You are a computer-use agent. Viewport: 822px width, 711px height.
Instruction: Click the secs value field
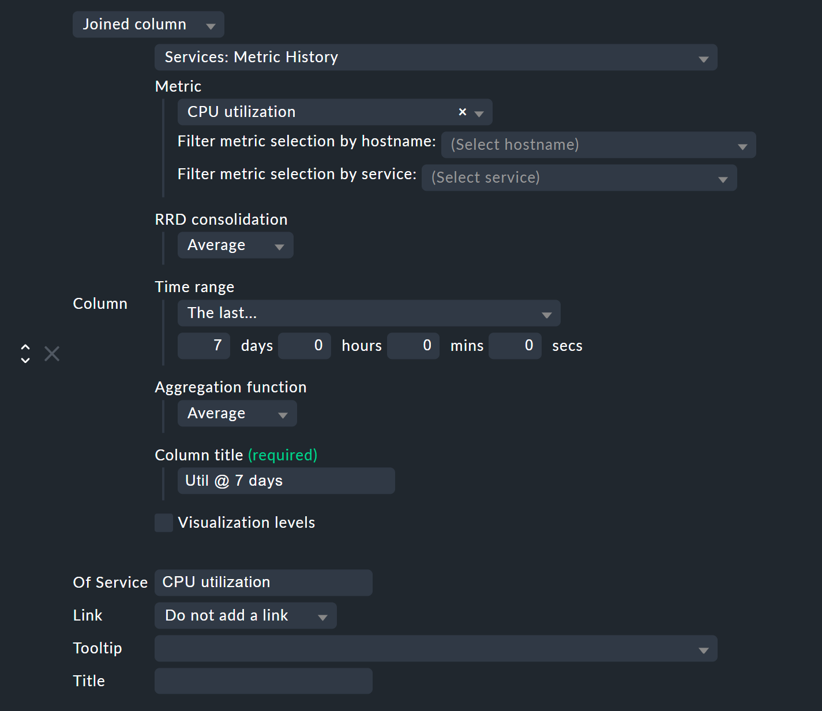(x=515, y=346)
